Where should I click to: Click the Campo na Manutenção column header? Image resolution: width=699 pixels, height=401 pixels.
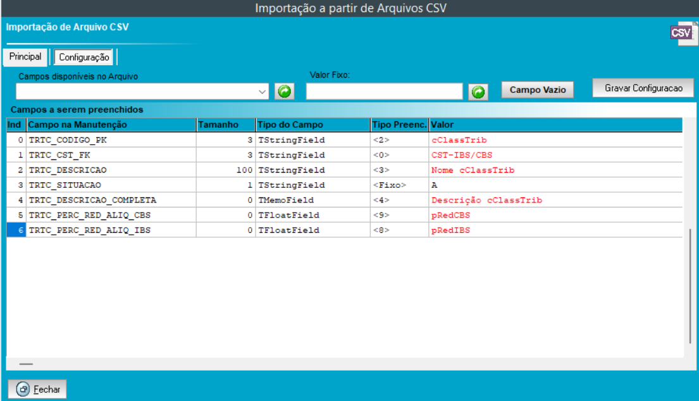pyautogui.click(x=111, y=125)
